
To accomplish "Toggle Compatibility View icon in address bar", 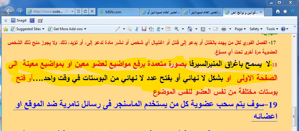I will [78, 12].
